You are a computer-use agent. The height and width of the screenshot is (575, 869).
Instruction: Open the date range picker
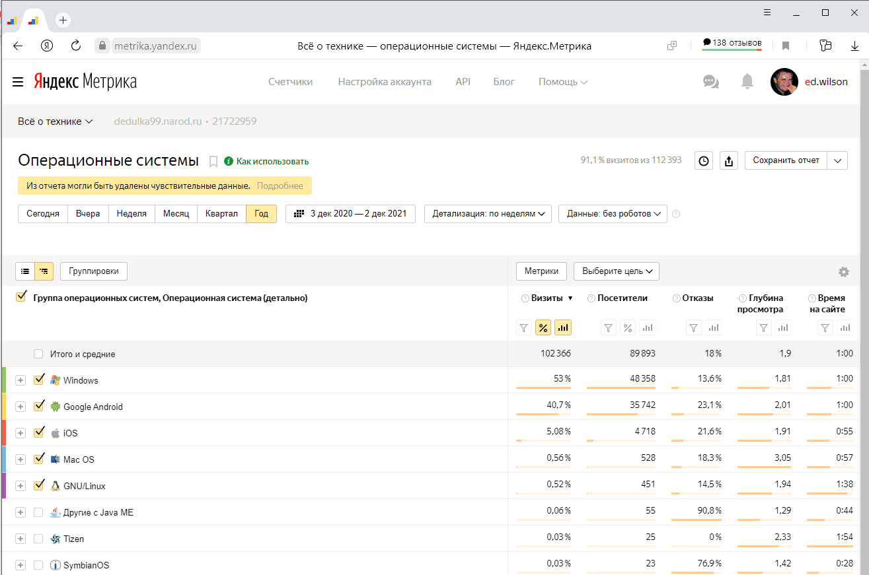pos(350,214)
